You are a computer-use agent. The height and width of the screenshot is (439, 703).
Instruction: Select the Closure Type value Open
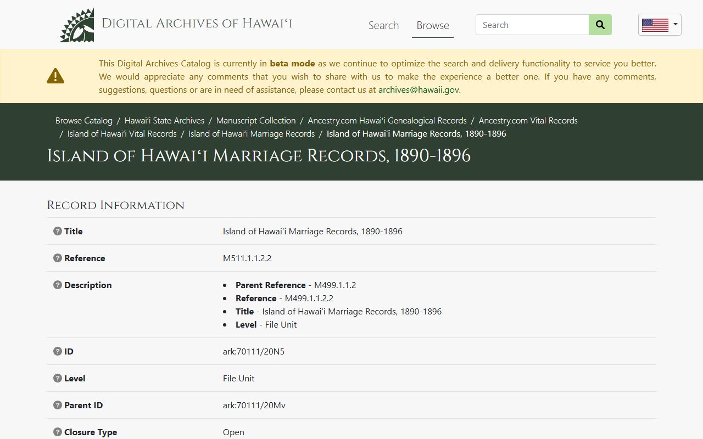click(x=233, y=432)
